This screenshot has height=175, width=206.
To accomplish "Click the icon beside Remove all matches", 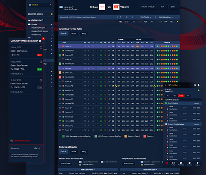I will tap(12, 141).
